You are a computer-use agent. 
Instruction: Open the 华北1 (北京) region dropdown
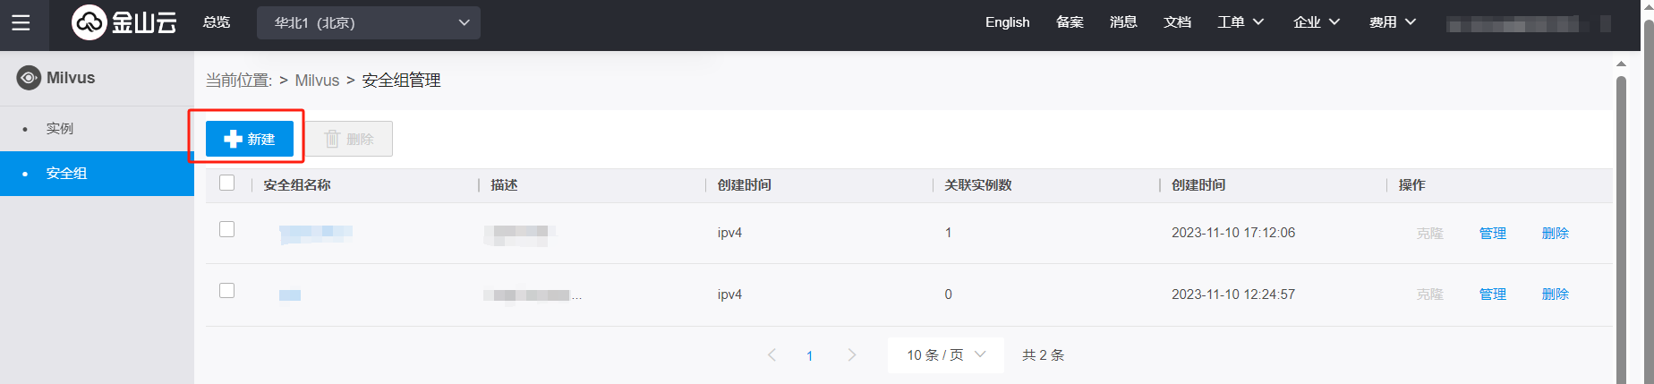[369, 22]
